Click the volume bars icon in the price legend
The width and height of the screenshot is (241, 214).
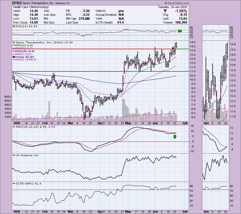(x=14, y=57)
